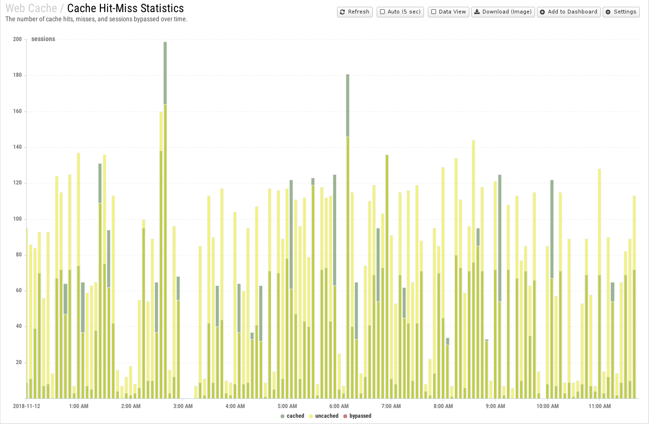Toggle the bypassed series legend label
649x424 pixels.
pos(360,416)
